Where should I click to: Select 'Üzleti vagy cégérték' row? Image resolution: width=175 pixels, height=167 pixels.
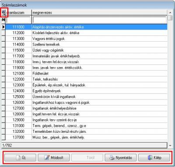(86, 50)
